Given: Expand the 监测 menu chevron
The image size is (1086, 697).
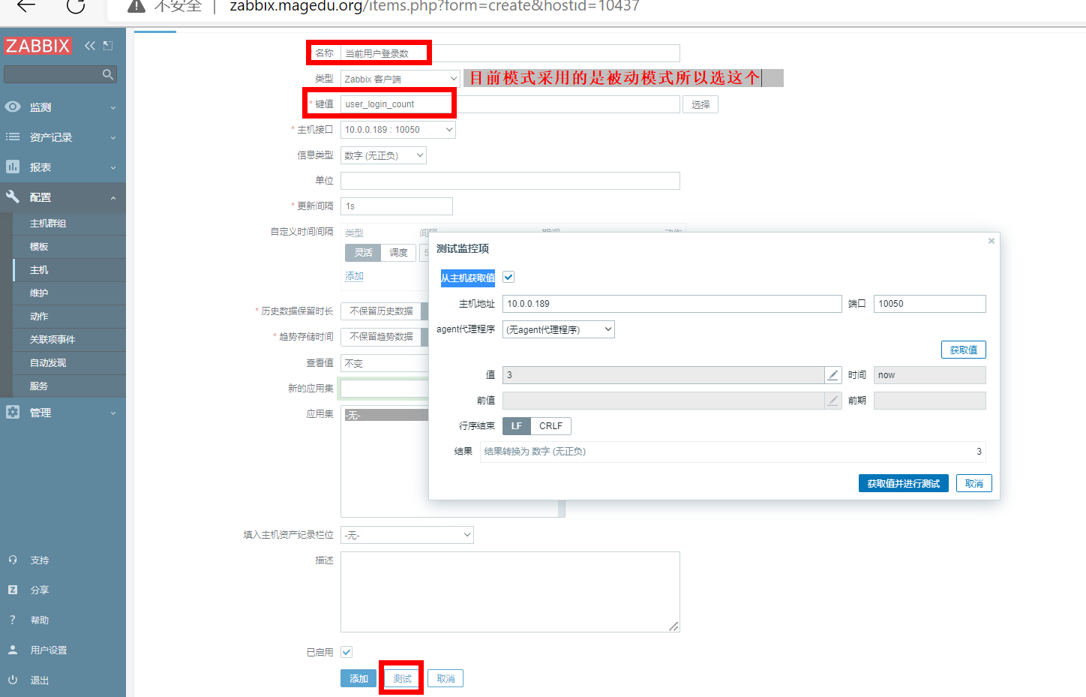Looking at the screenshot, I should click(113, 107).
